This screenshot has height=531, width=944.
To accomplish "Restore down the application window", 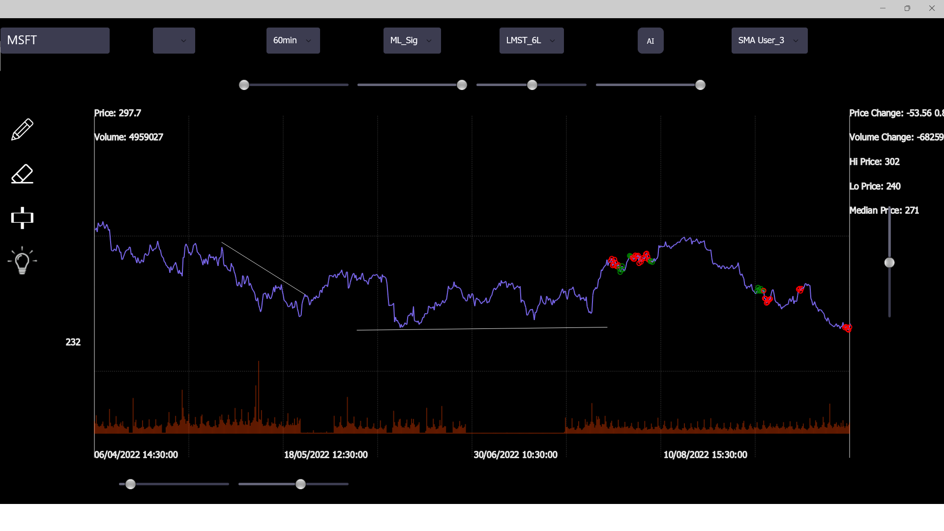I will click(x=907, y=8).
